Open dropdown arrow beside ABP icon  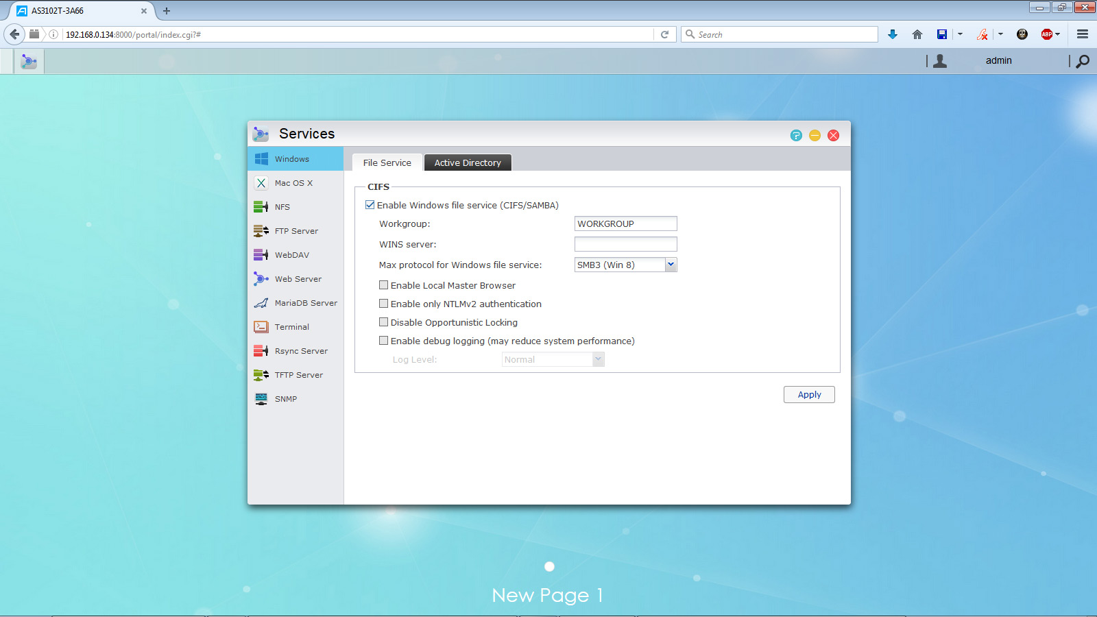[1058, 34]
